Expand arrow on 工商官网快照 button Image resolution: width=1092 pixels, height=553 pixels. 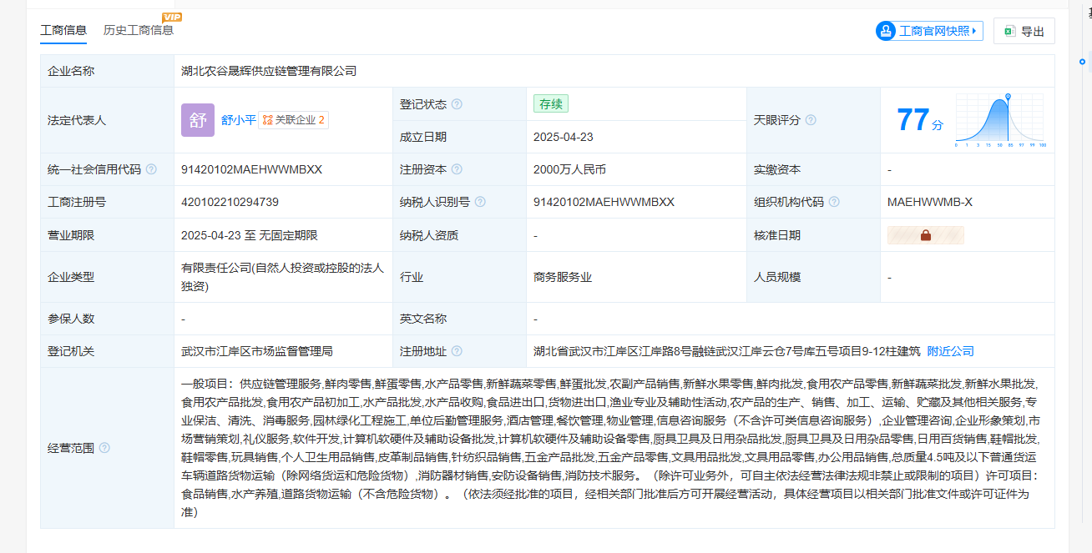click(976, 31)
